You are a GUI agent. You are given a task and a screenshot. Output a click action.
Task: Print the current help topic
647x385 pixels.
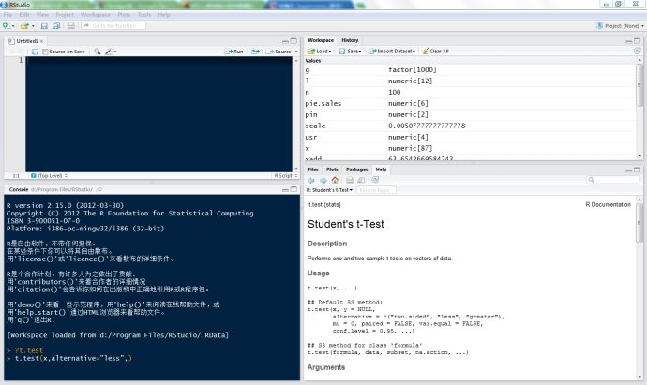pyautogui.click(x=350, y=180)
